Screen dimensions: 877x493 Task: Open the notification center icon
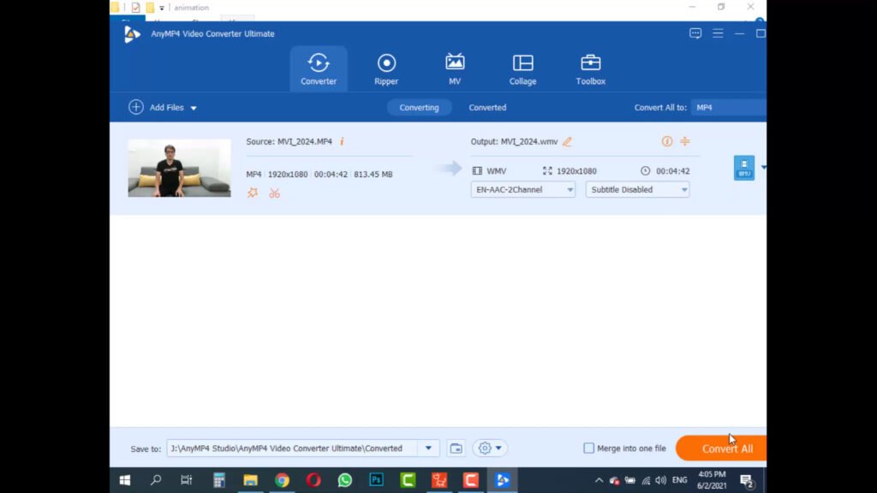(747, 480)
